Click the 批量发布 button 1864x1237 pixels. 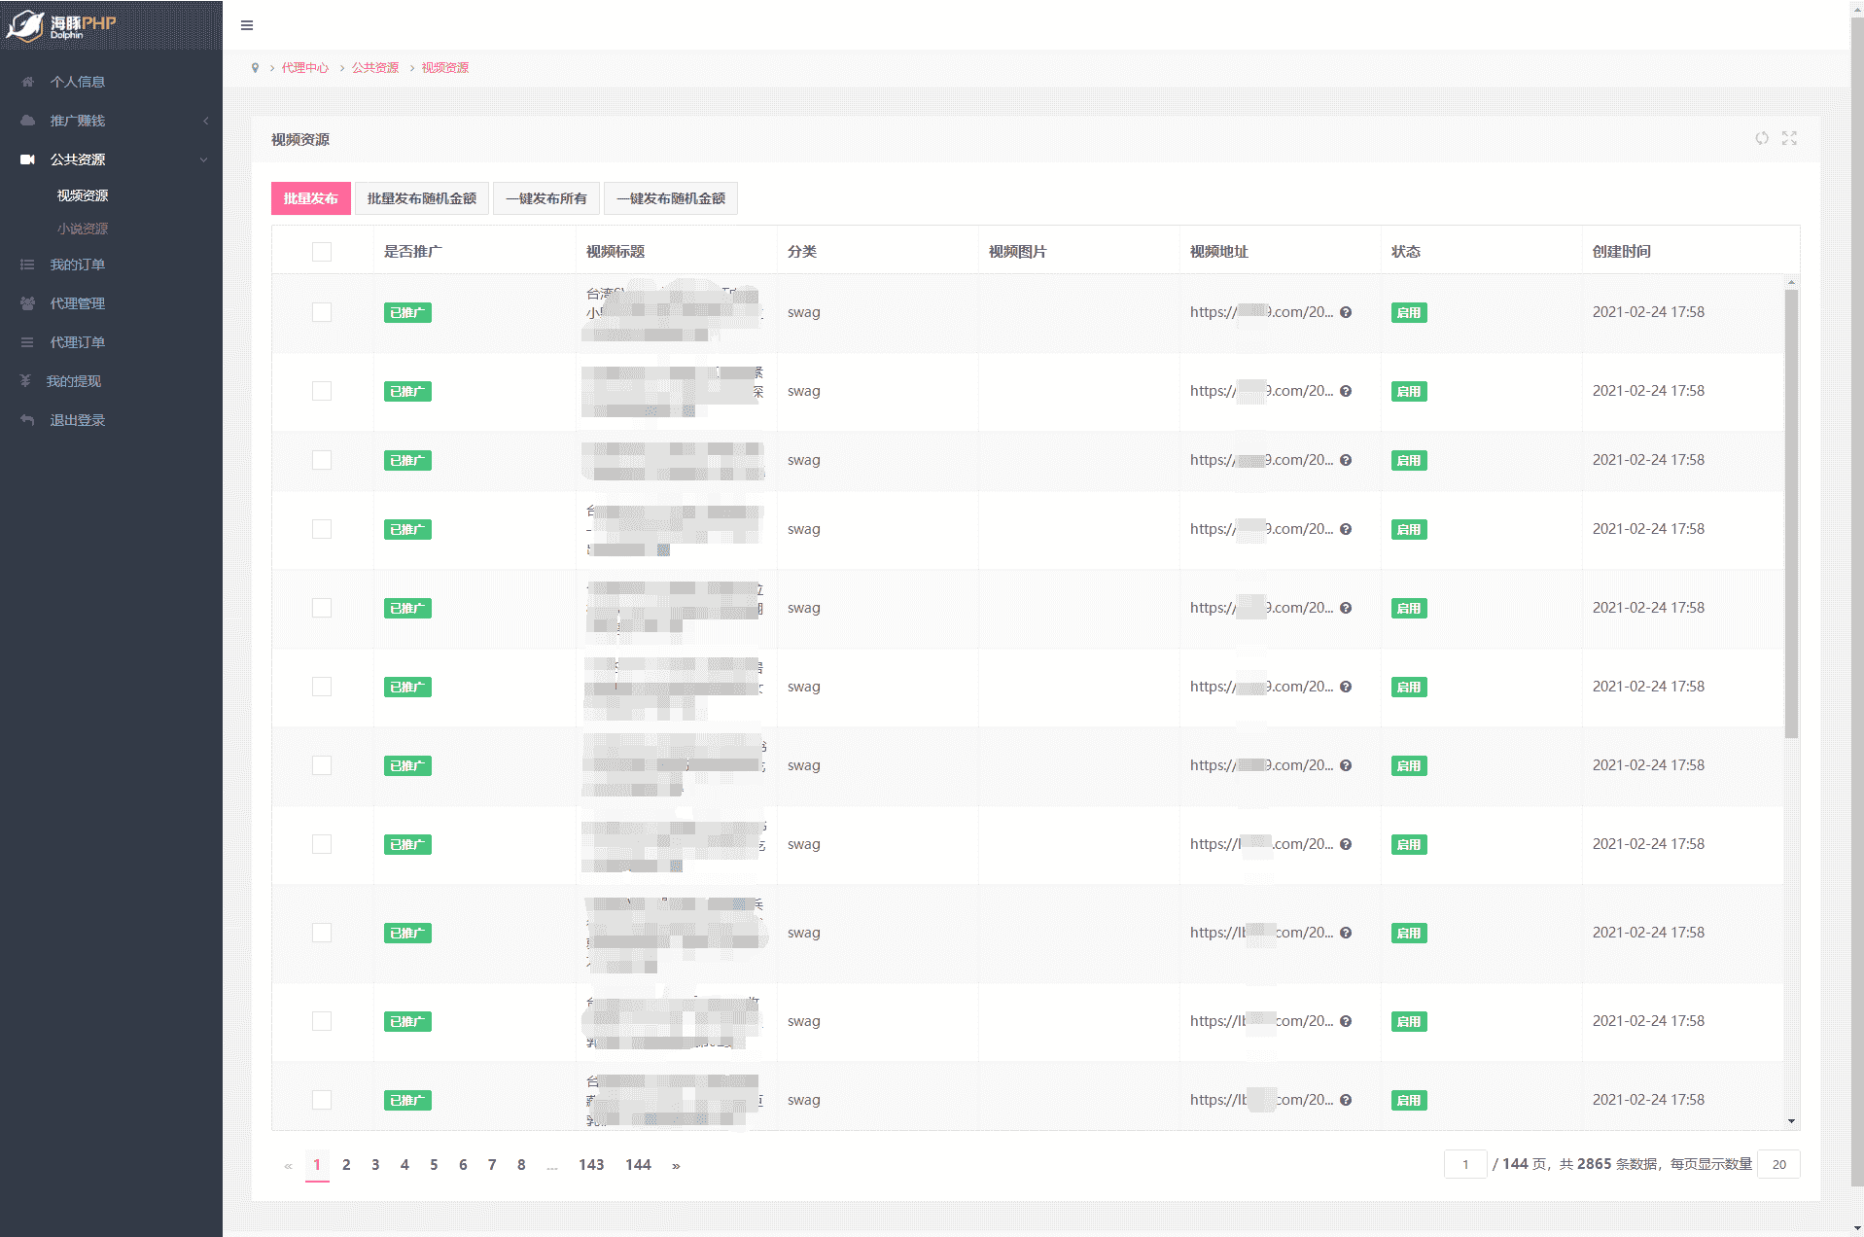pos(310,198)
